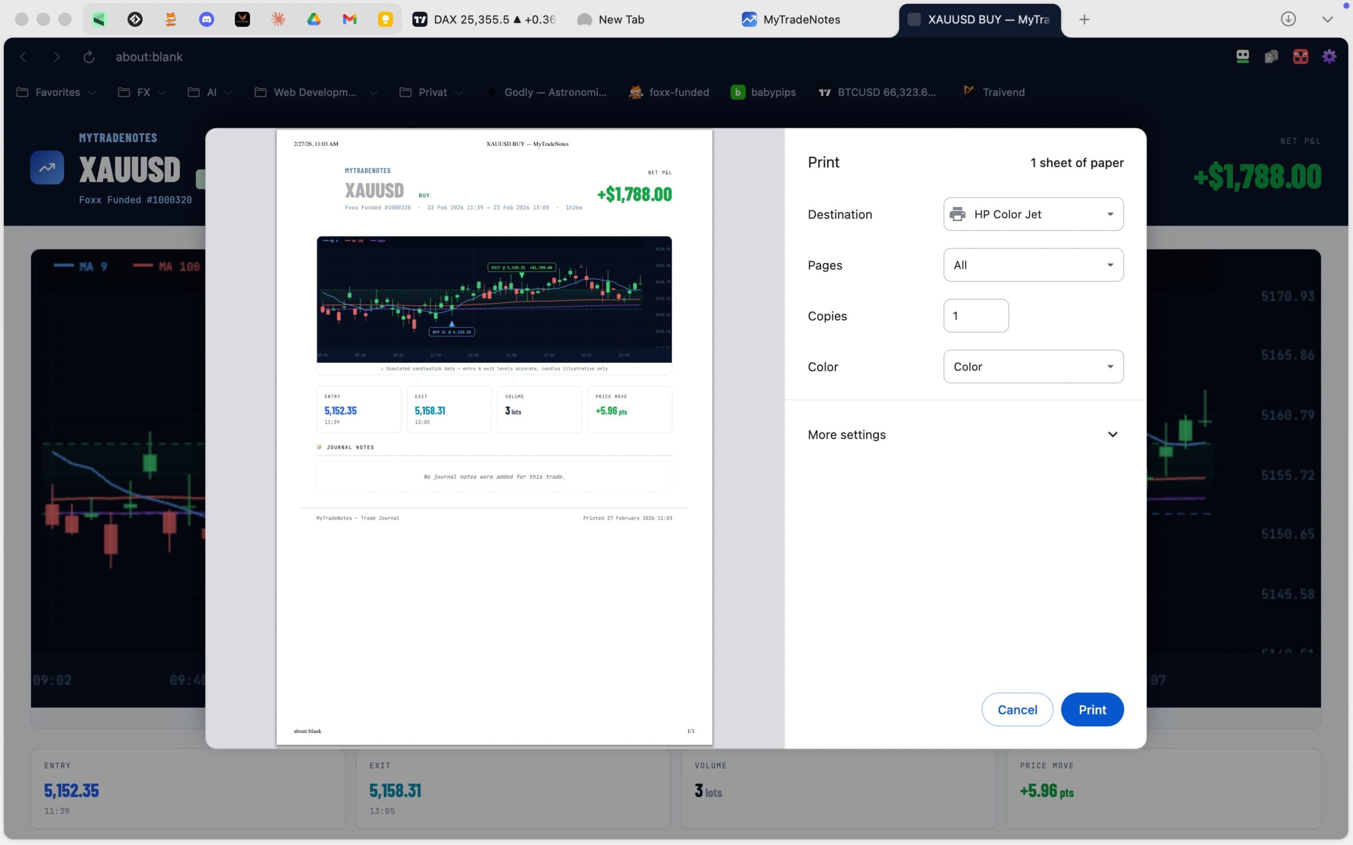Expand the Favorites bookmark folder
Screen dimensions: 1353x845
[x=57, y=92]
